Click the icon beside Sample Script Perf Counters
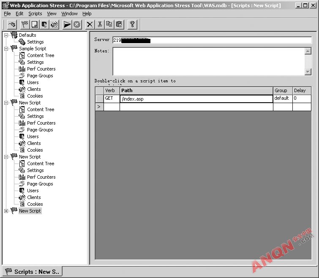Image resolution: width=319 pixels, height=278 pixels. point(22,69)
